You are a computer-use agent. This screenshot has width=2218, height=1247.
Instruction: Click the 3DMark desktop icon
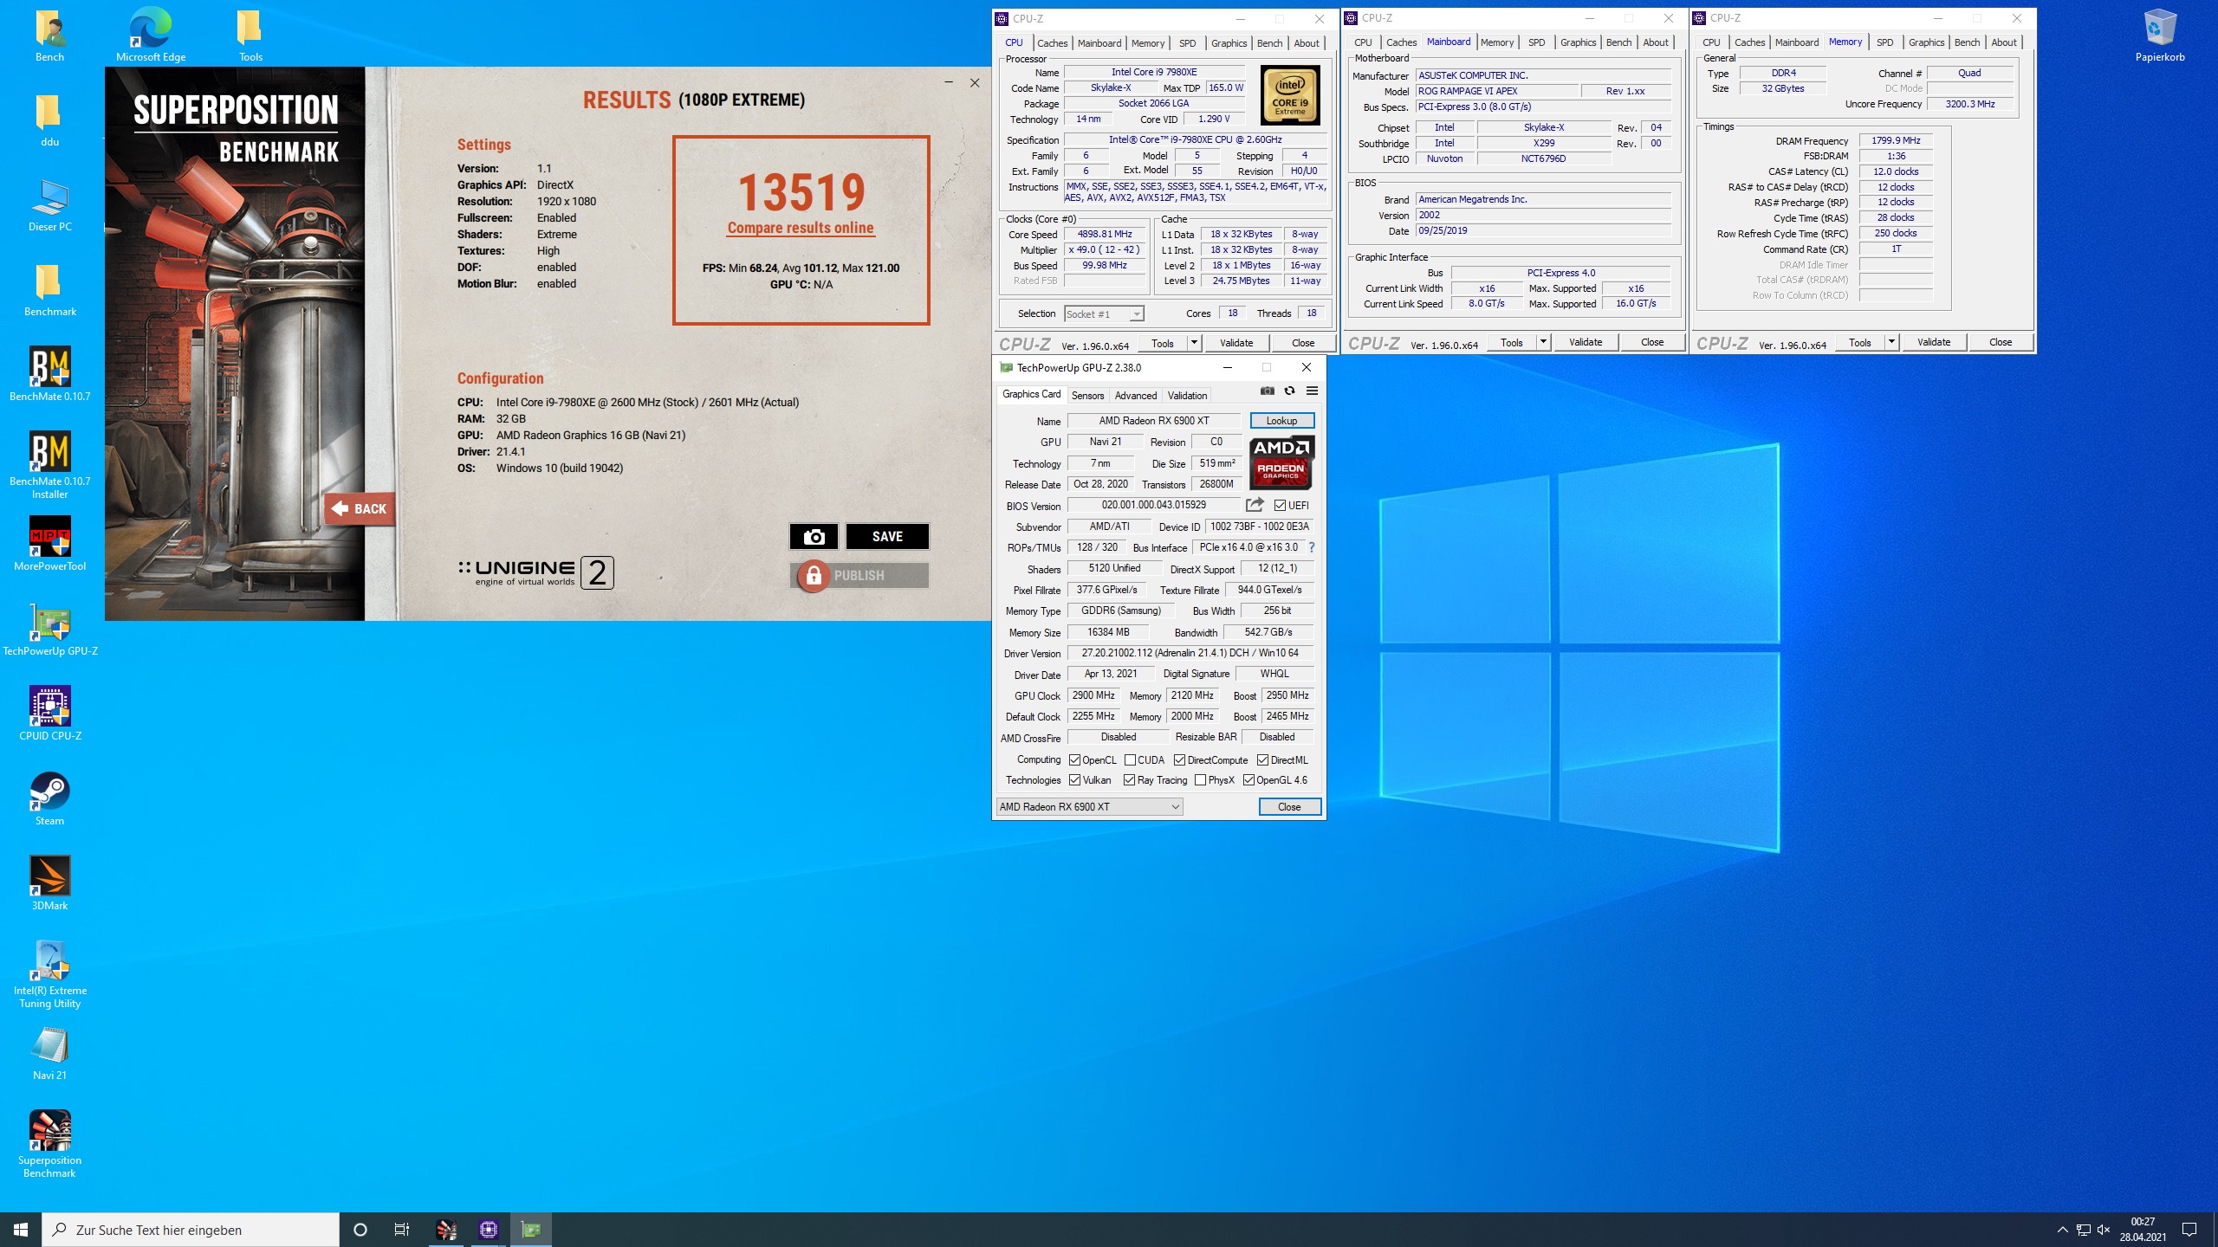49,875
